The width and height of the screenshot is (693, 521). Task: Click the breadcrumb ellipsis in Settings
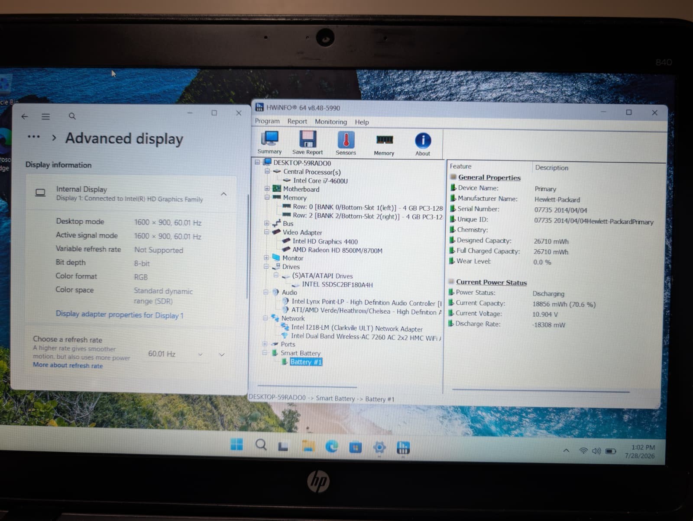pyautogui.click(x=33, y=137)
